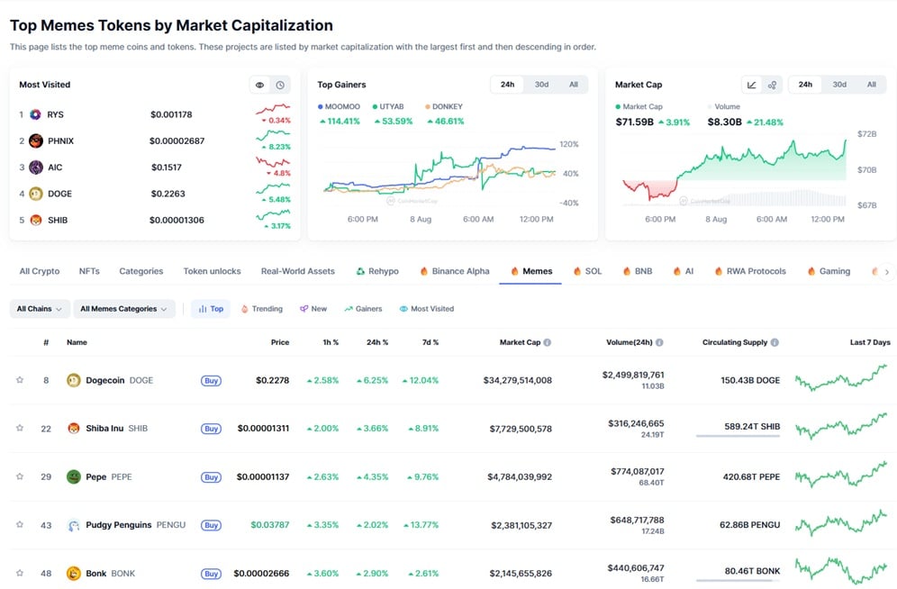
Task: Select the Gainers filter
Action: [363, 309]
